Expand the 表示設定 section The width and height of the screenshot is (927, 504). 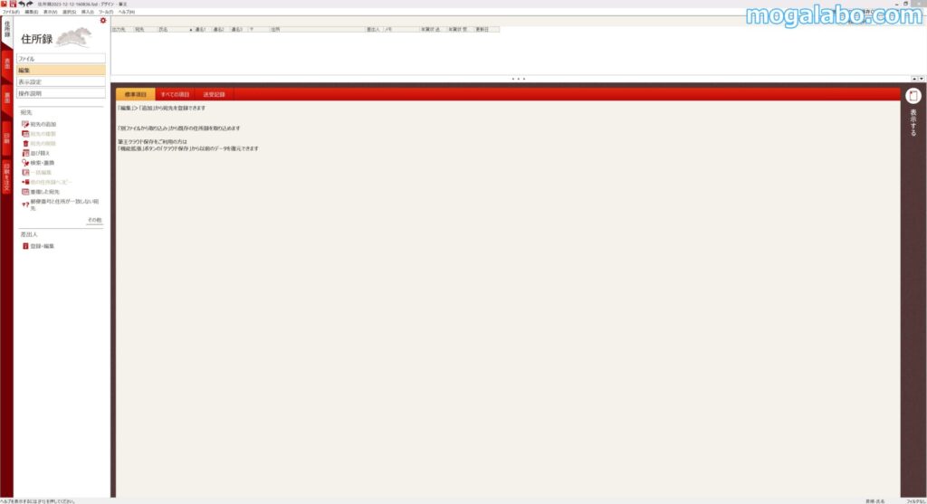(61, 81)
